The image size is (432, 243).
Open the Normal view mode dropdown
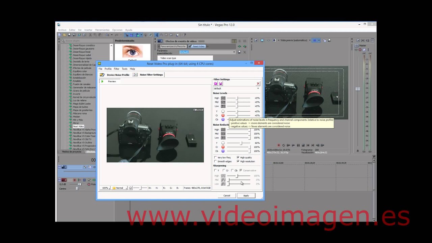pyautogui.click(x=119, y=188)
